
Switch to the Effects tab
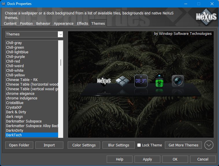[82, 24]
